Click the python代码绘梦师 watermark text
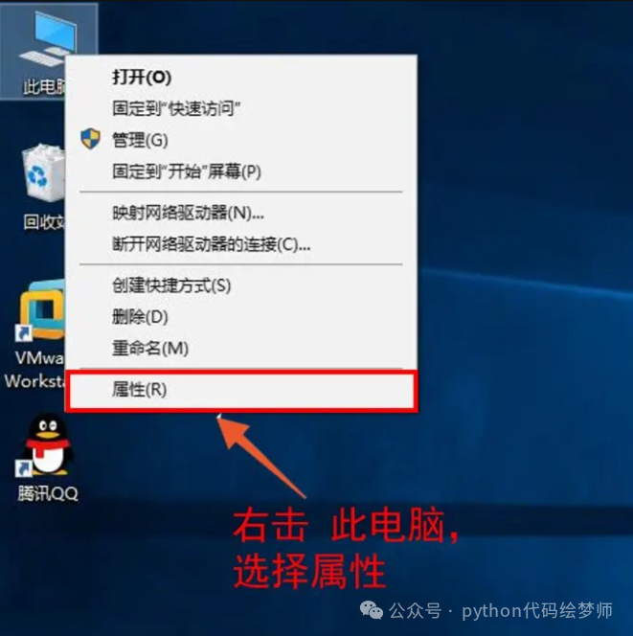The height and width of the screenshot is (636, 633). [537, 610]
